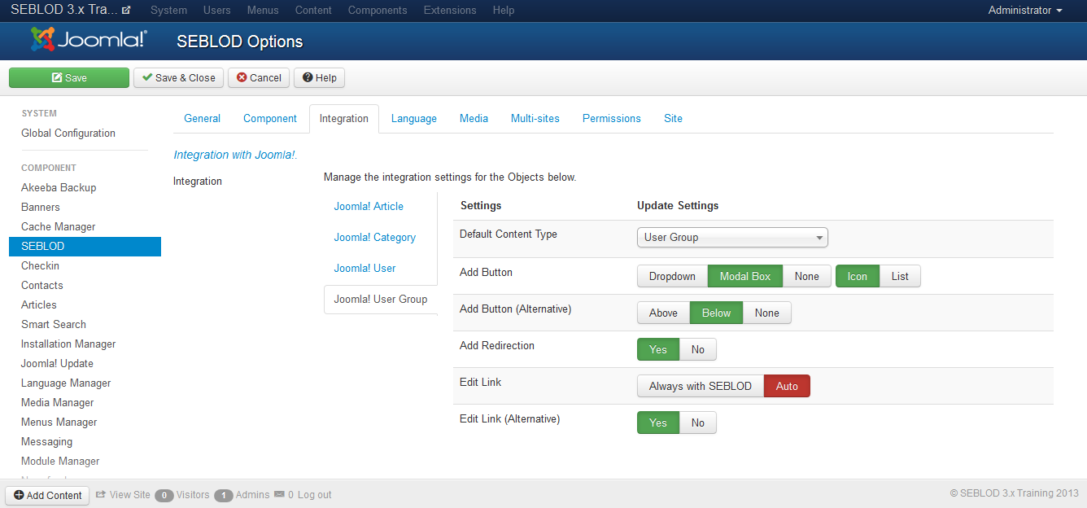Click the Visitors count badge

point(164,495)
